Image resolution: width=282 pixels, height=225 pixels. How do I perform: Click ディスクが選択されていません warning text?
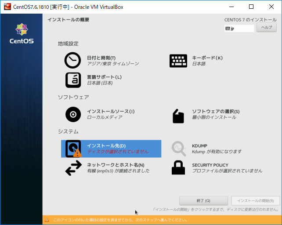(118, 151)
